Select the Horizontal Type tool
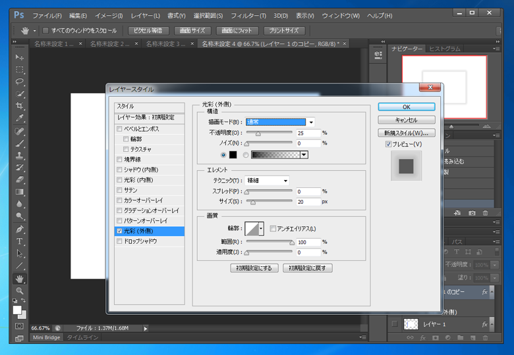This screenshot has height=355, width=514. (20, 241)
